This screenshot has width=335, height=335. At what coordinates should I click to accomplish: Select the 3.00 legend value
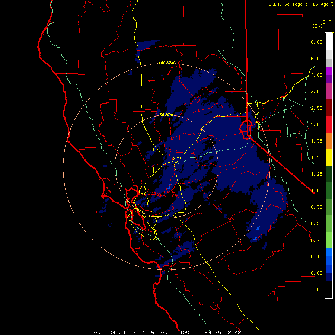[x=317, y=92]
